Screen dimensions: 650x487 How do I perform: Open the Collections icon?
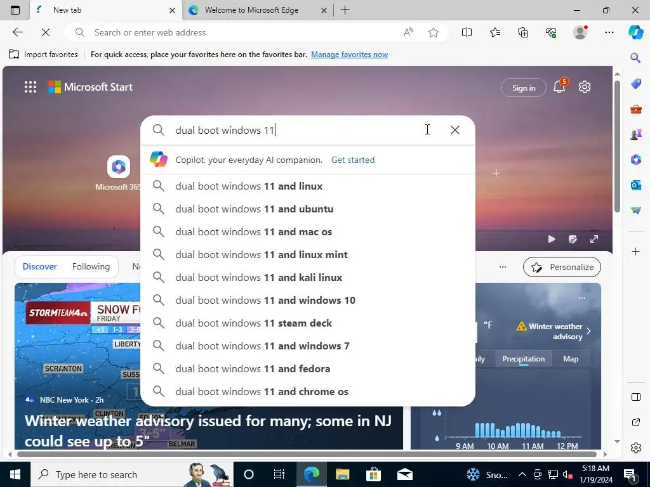click(523, 32)
